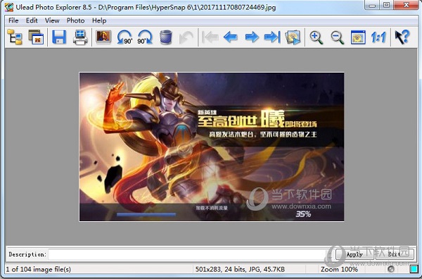Viewport: 422px width, 279px height.
Task: Go to previous image arrow
Action: 231,37
